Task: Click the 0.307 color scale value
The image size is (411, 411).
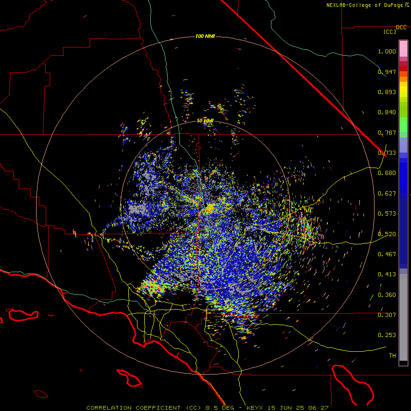Action: point(387,315)
